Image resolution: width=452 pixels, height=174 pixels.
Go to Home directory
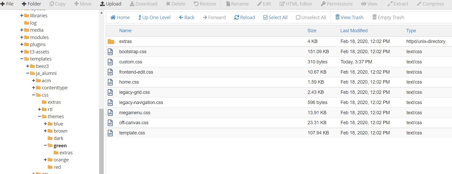[x=120, y=18]
